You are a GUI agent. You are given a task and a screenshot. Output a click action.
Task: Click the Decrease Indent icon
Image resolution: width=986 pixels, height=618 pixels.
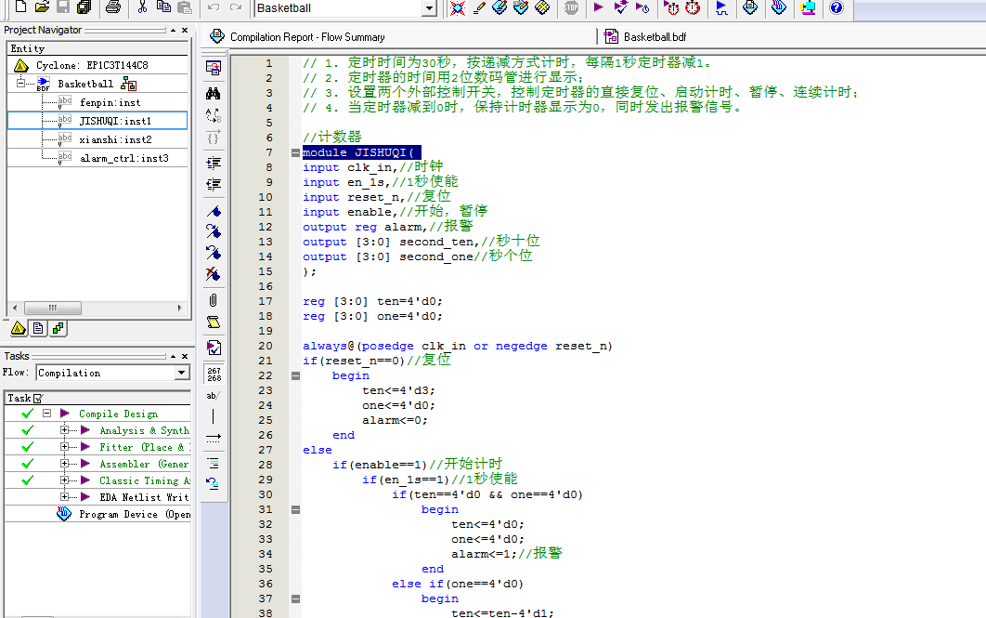pyautogui.click(x=214, y=184)
